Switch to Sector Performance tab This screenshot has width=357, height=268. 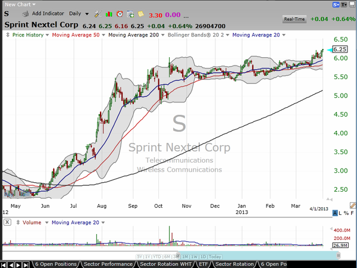point(108,264)
